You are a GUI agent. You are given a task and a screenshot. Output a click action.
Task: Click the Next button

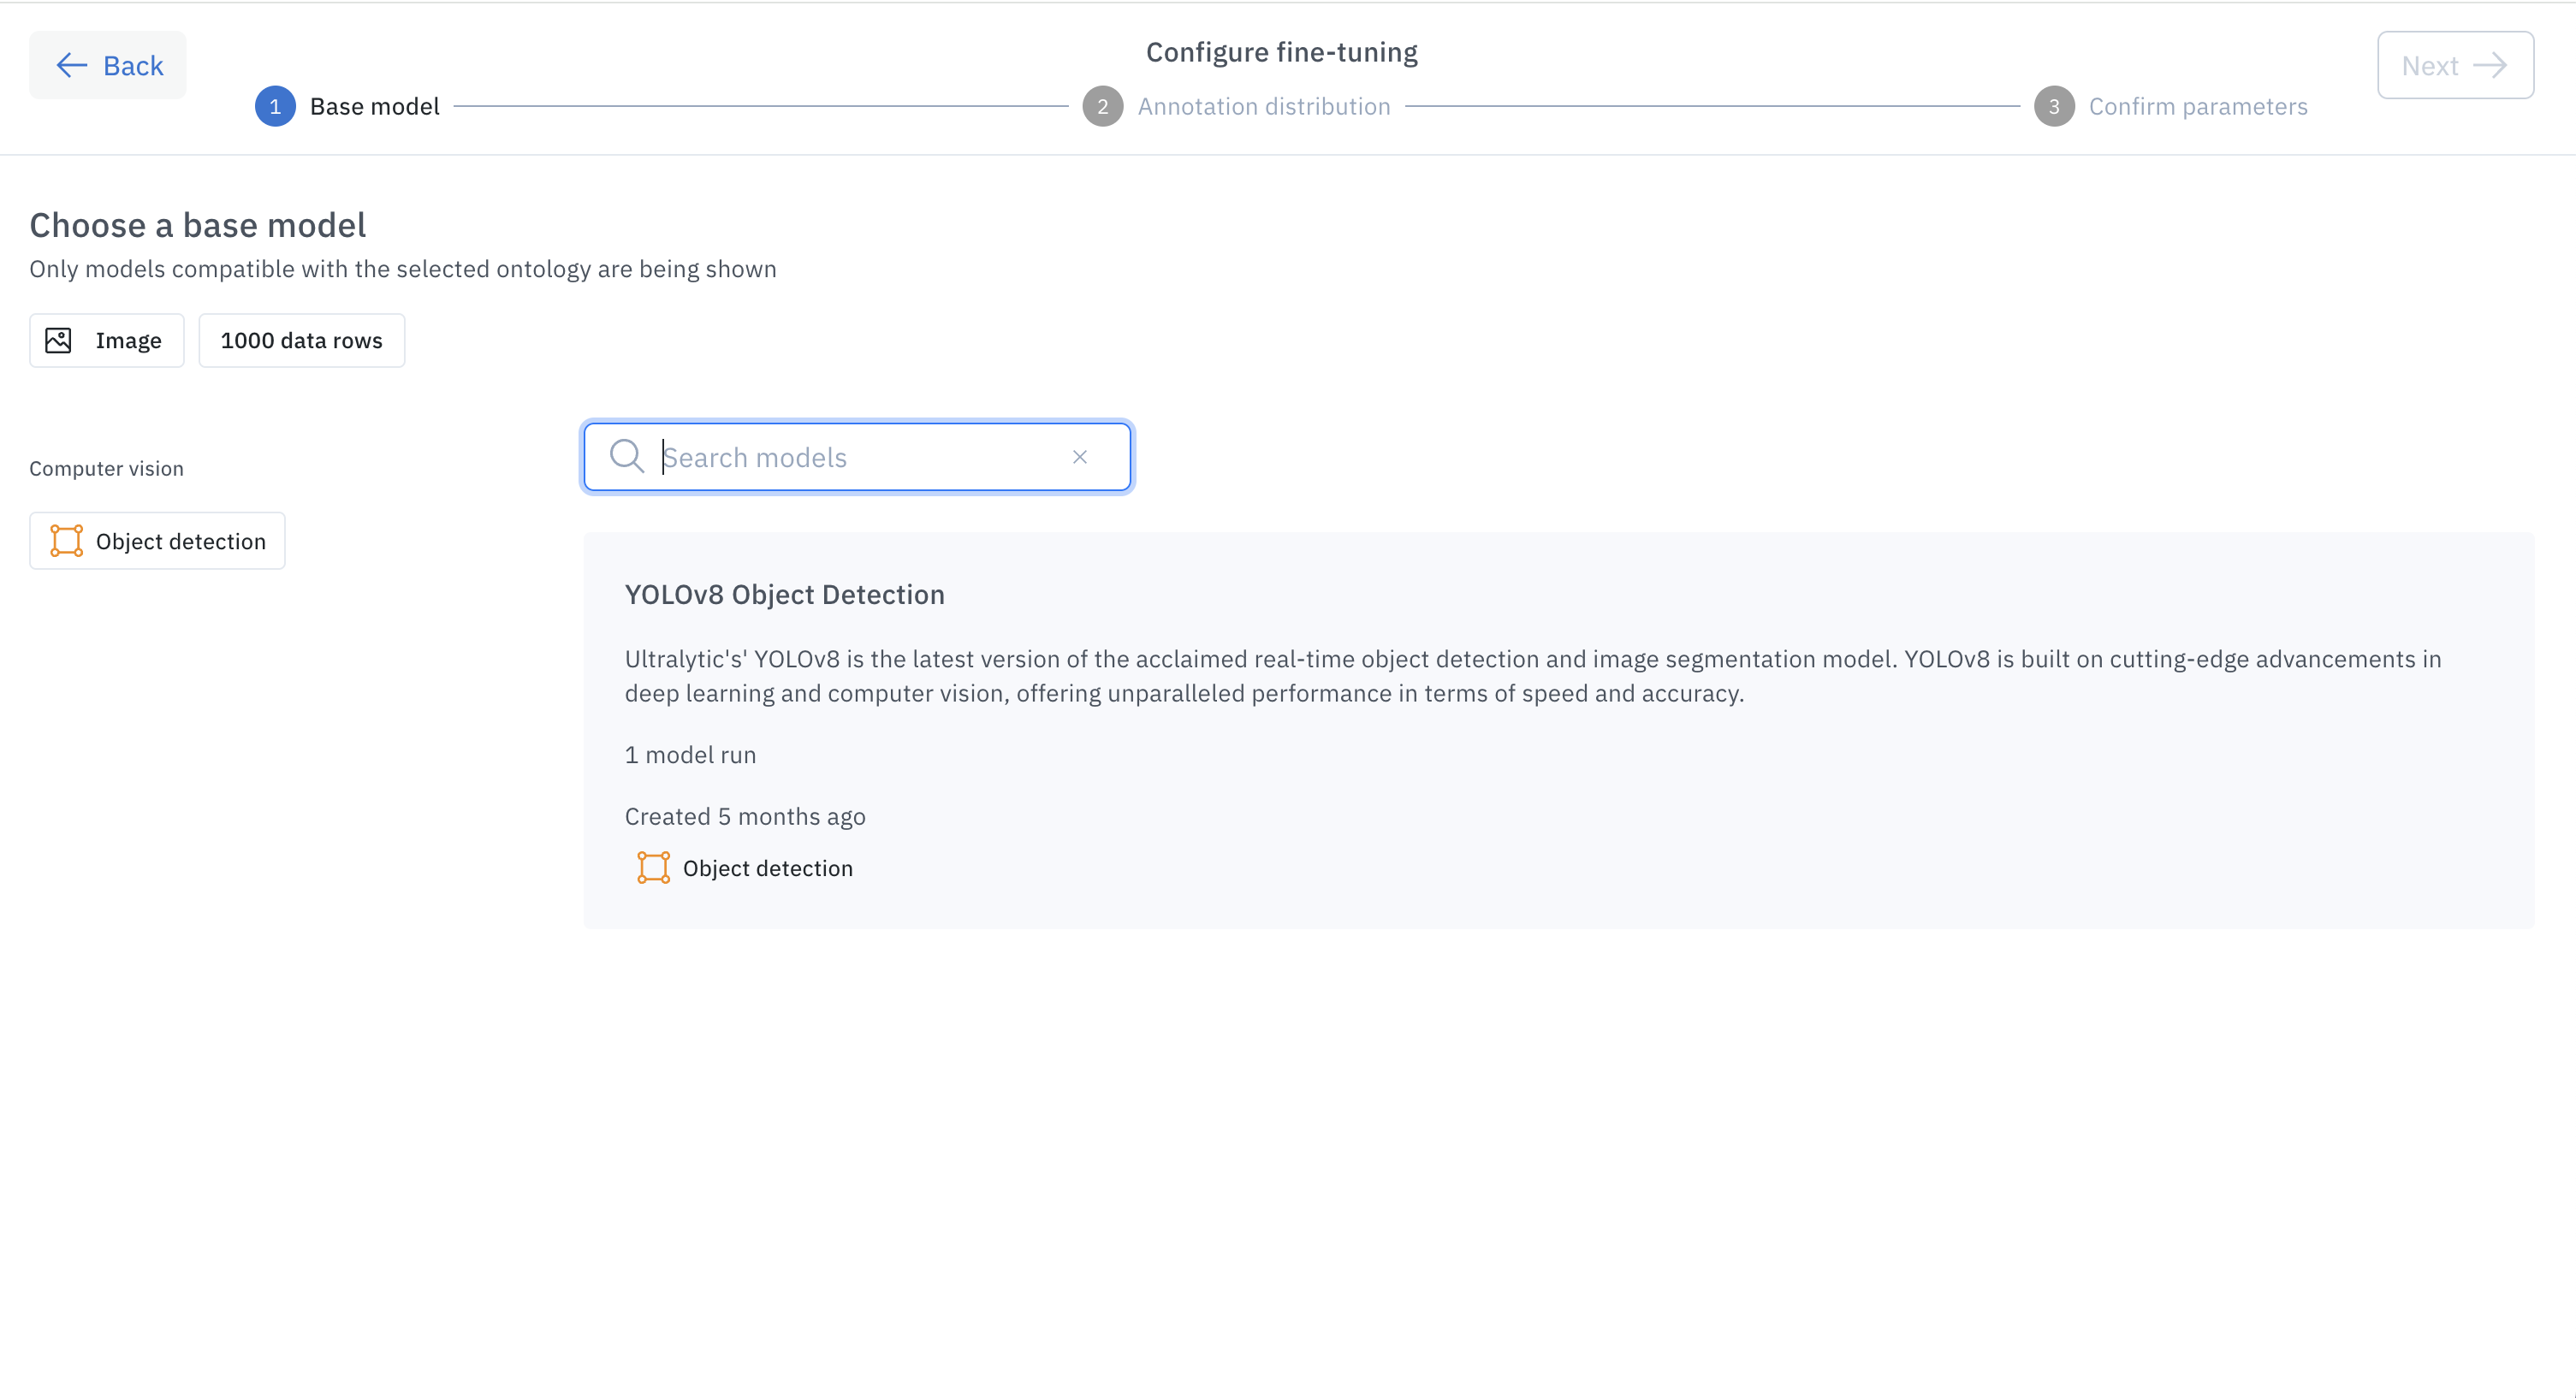click(x=2455, y=66)
